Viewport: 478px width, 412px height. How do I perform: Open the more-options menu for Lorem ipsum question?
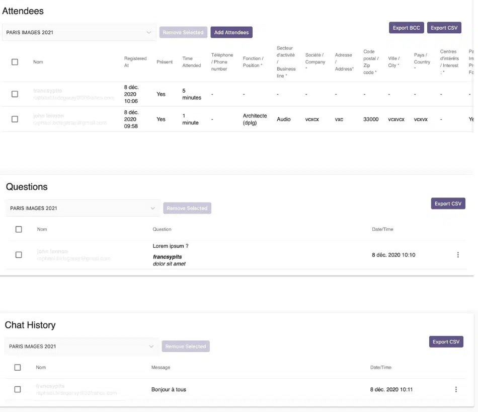pyautogui.click(x=457, y=255)
